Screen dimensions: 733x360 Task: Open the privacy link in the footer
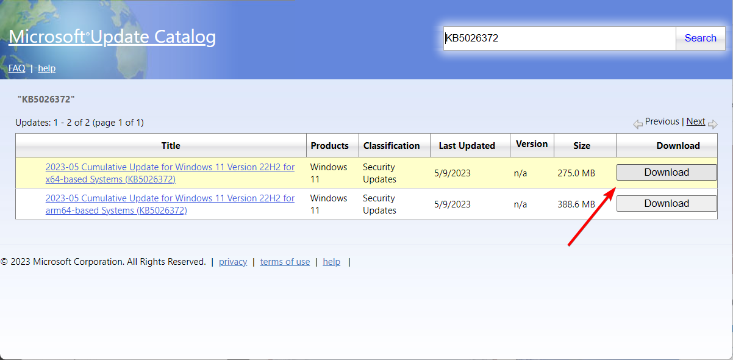click(x=233, y=262)
